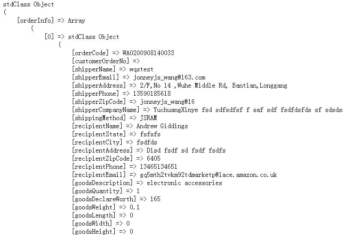
Task: Select the goods declare worth value 165
Action: coord(155,199)
